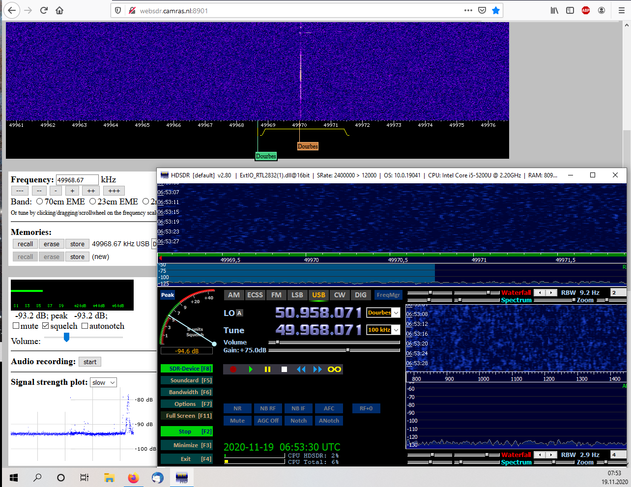Toggle the Notch button in HDSDR
This screenshot has width=631, height=487.
(298, 421)
